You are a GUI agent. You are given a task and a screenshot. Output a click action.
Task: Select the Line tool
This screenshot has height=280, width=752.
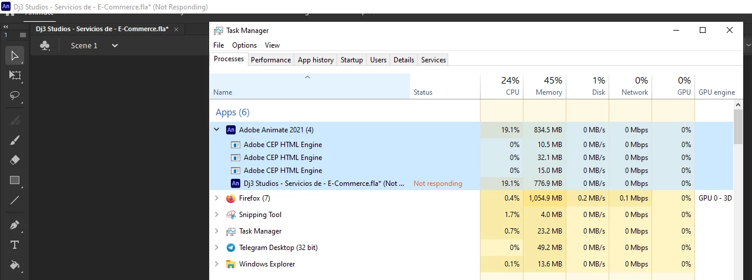tap(15, 200)
